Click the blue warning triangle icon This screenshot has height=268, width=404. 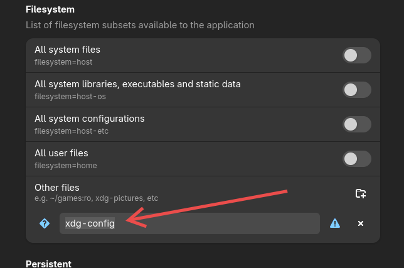tap(335, 223)
